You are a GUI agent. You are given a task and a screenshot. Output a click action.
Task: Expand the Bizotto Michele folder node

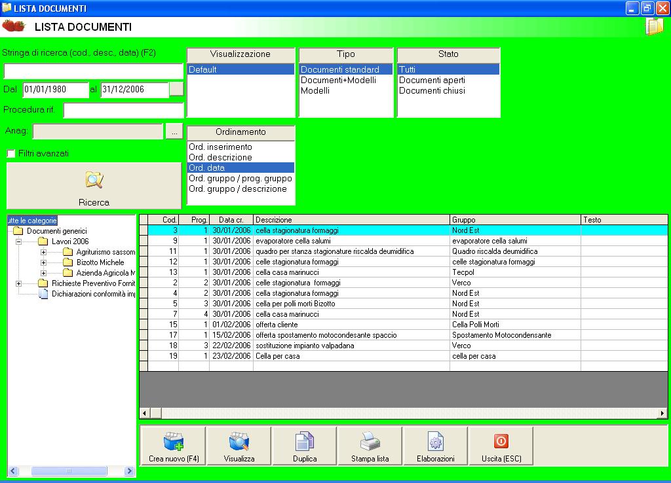(44, 262)
